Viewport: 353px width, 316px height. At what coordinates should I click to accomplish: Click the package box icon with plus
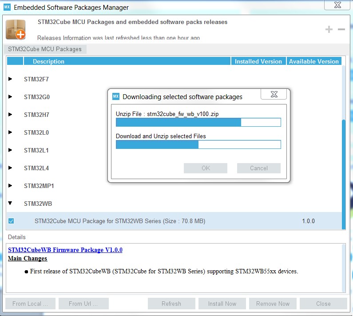tap(15, 29)
